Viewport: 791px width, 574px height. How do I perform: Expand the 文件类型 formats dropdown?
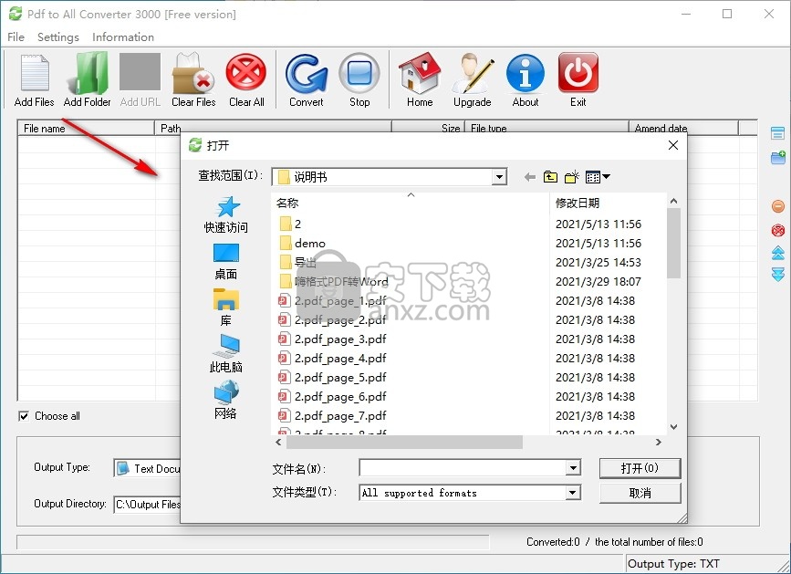pyautogui.click(x=573, y=493)
